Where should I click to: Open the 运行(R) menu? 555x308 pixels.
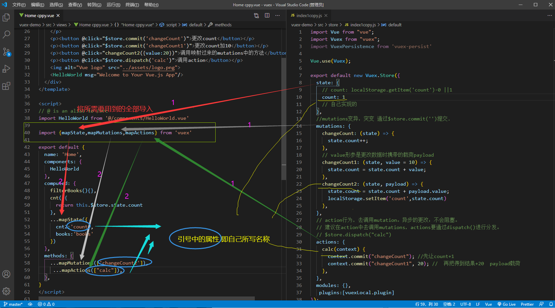point(114,5)
